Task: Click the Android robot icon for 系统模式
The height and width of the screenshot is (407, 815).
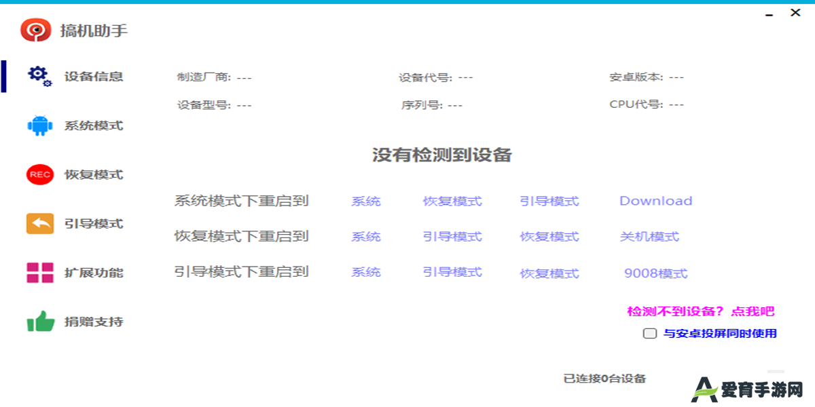Action: [40, 125]
